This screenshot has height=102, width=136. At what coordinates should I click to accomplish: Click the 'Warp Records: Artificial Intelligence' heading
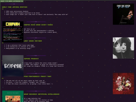42,94
